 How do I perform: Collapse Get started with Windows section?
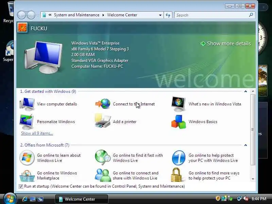point(245,91)
